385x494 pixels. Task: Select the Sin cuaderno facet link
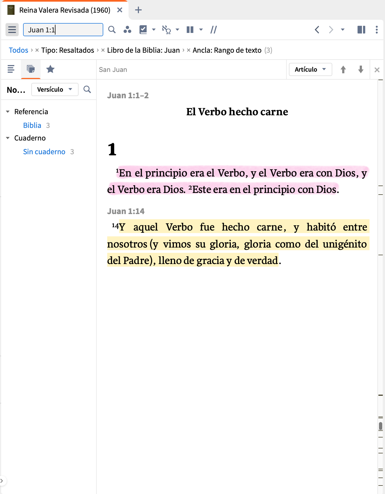[44, 152]
